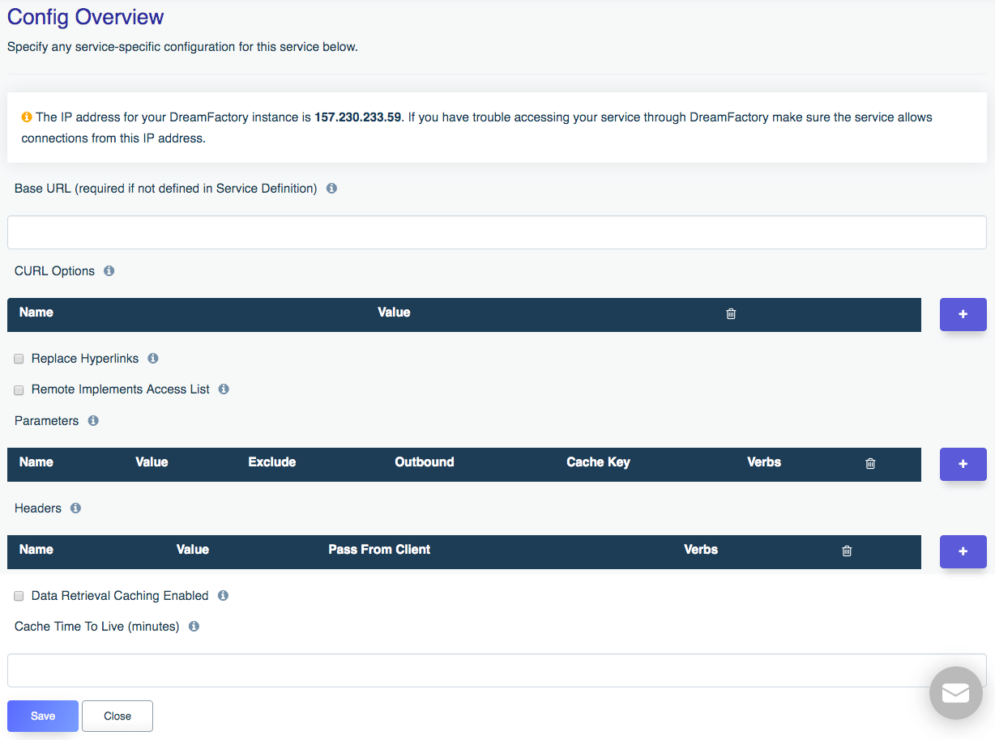This screenshot has height=740, width=995.
Task: Click trash icon in CURL Options table header
Action: (731, 314)
